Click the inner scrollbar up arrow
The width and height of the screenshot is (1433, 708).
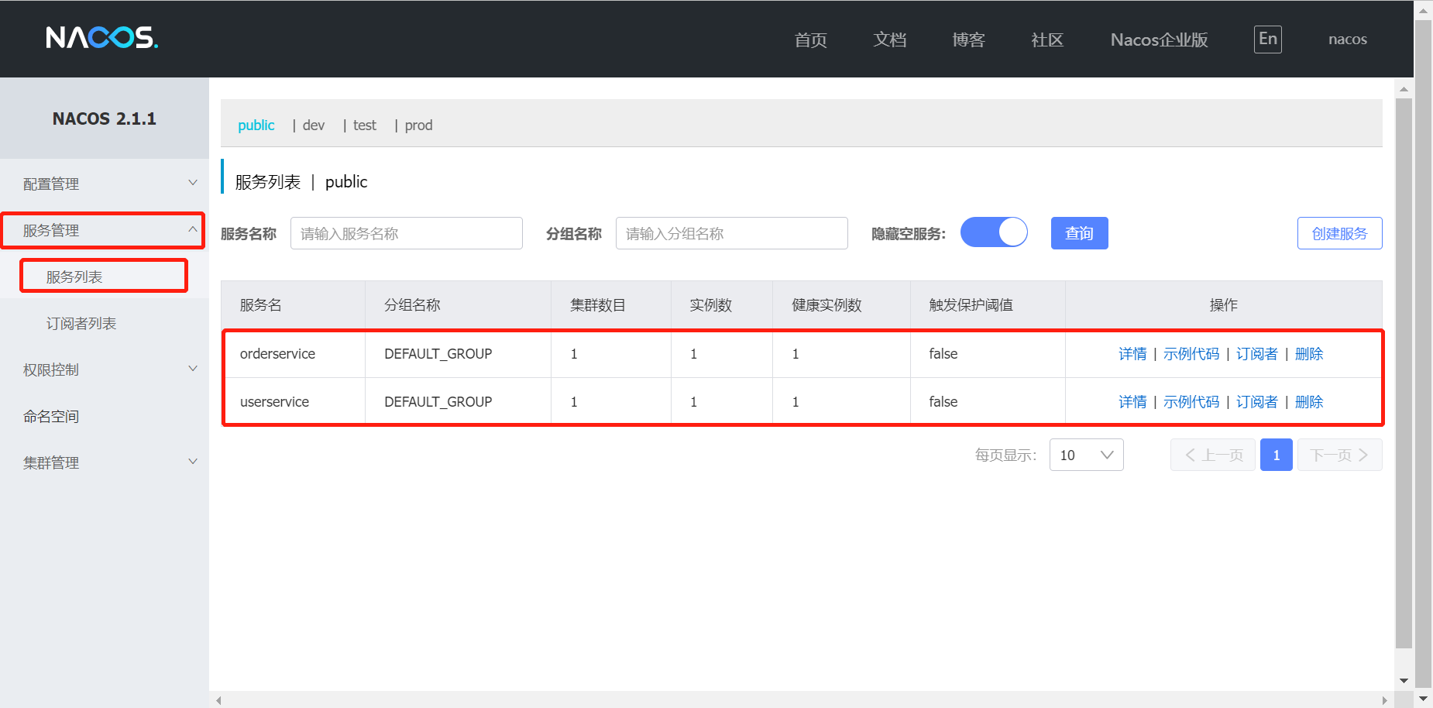coord(1404,88)
